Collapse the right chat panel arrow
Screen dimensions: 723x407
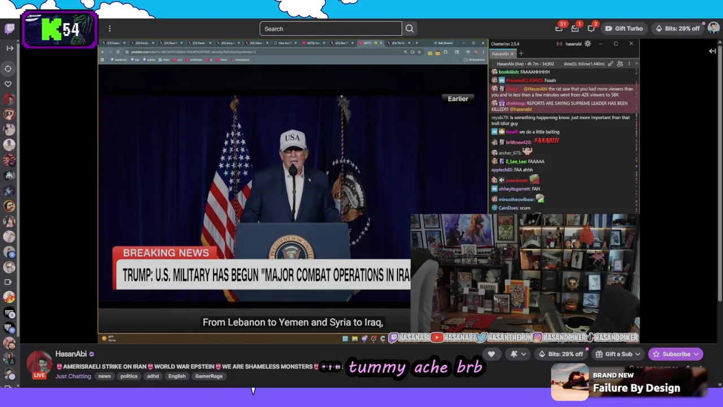(x=712, y=51)
